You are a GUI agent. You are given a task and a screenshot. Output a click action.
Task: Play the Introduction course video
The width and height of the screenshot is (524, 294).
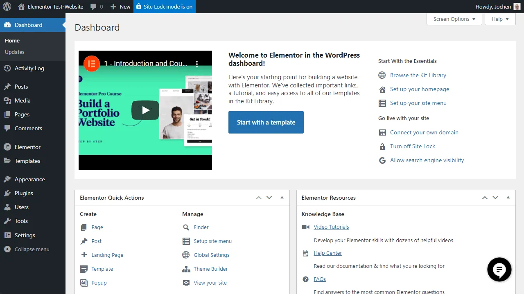click(x=145, y=110)
